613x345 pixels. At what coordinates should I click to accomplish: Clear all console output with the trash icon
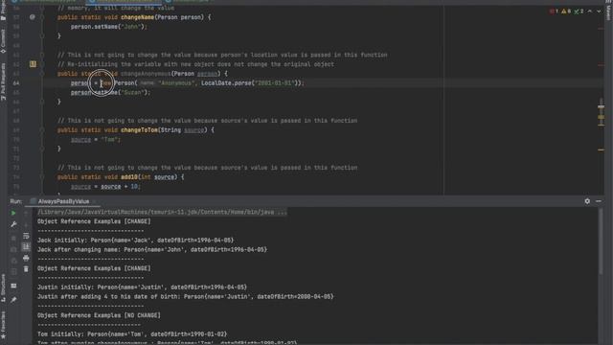tap(26, 269)
